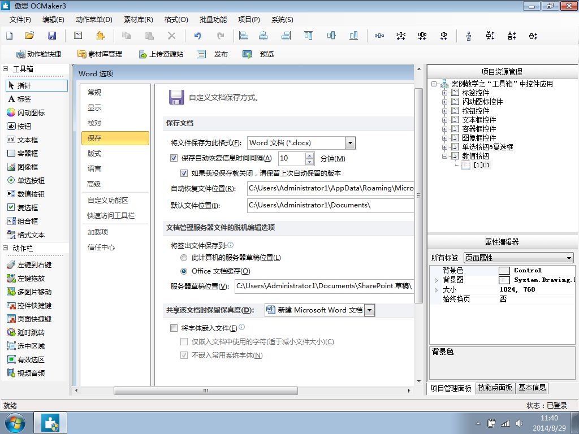
Task: Switch to 基本信息 tab
Action: (532, 388)
